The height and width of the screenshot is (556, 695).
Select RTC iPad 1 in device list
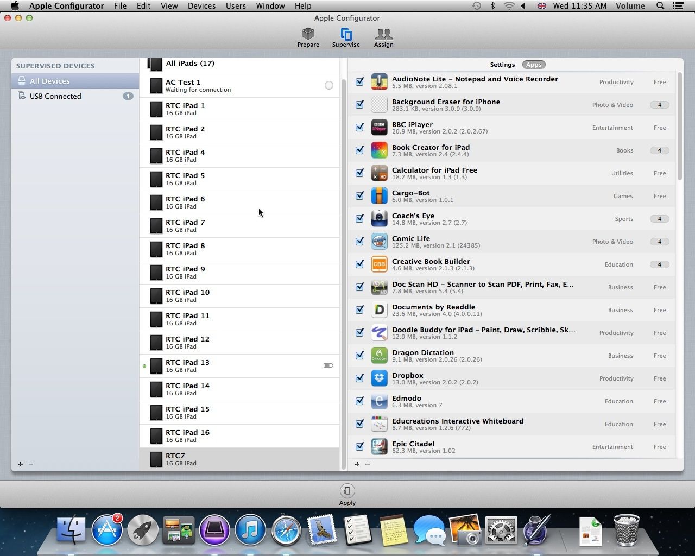coord(239,109)
